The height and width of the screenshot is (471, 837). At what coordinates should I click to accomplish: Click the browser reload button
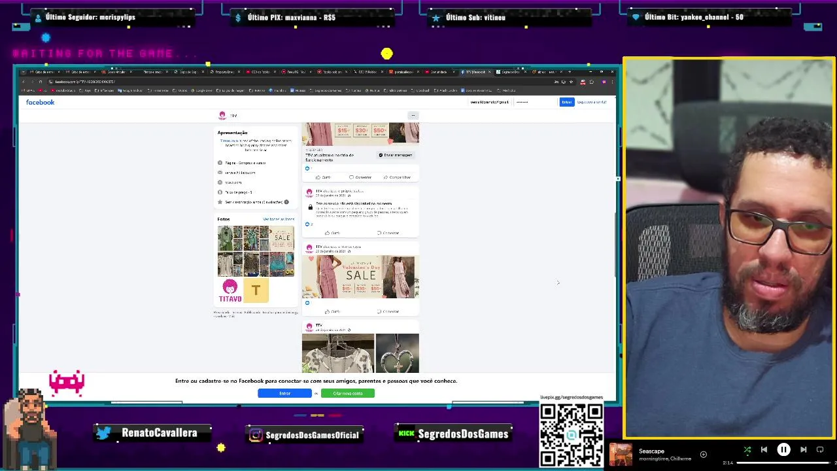click(41, 82)
